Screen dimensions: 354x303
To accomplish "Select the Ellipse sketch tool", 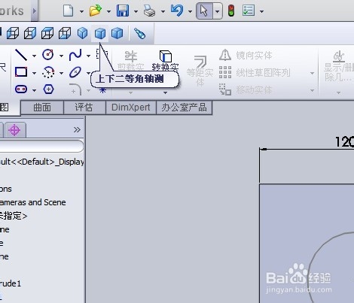I will pyautogui.click(x=75, y=72).
